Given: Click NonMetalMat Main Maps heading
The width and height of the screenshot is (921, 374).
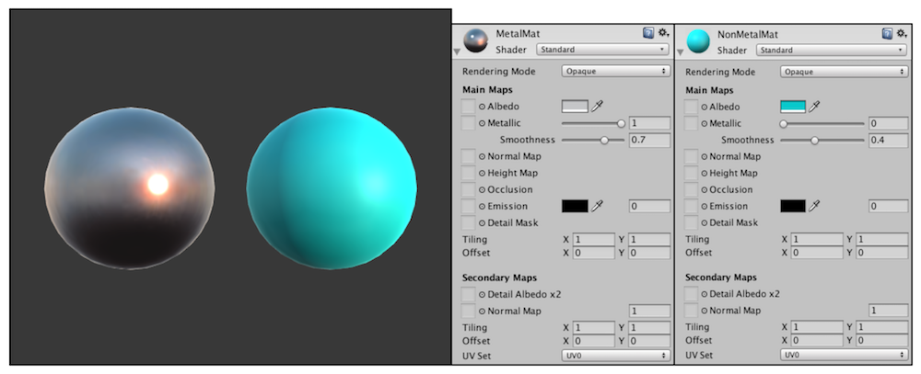Looking at the screenshot, I should pos(710,90).
